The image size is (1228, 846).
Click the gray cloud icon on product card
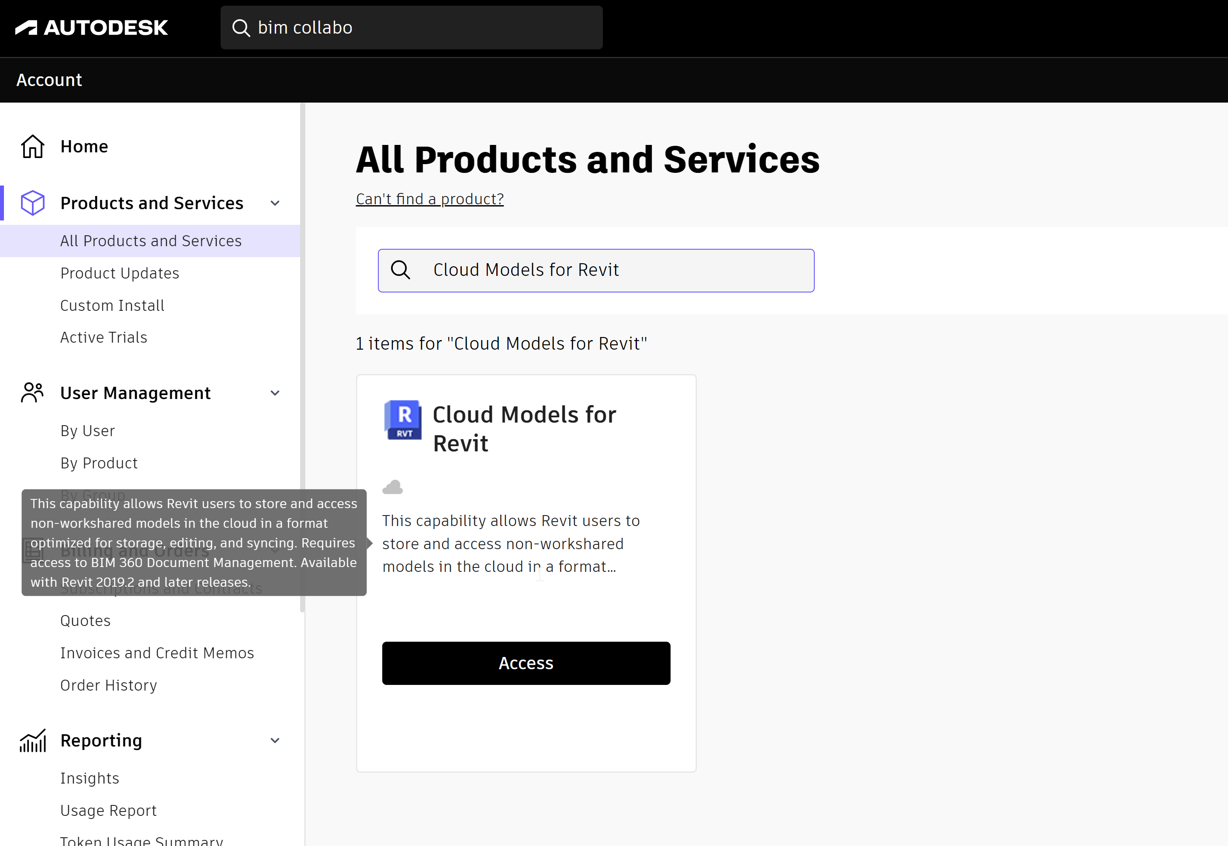[393, 487]
